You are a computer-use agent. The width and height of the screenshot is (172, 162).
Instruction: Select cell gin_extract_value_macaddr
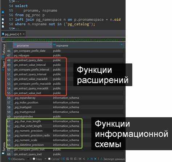click(30, 79)
